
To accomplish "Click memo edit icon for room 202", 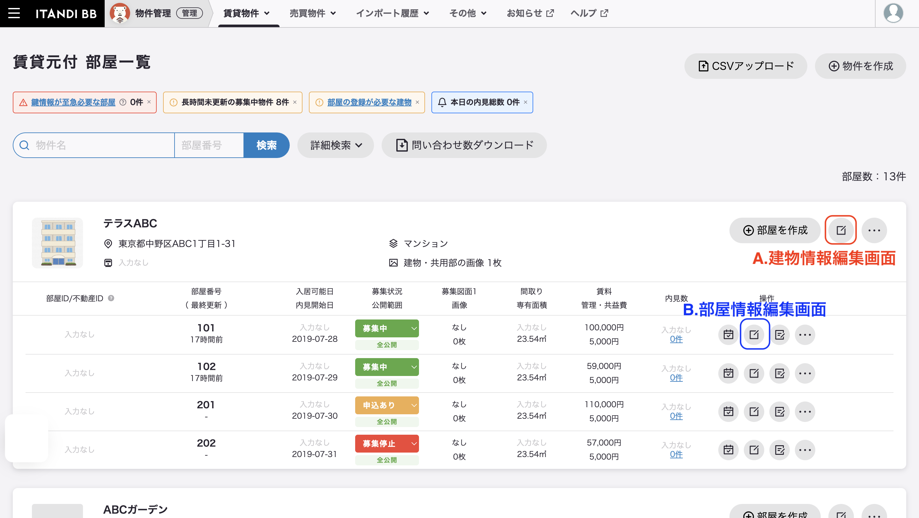I will click(780, 450).
